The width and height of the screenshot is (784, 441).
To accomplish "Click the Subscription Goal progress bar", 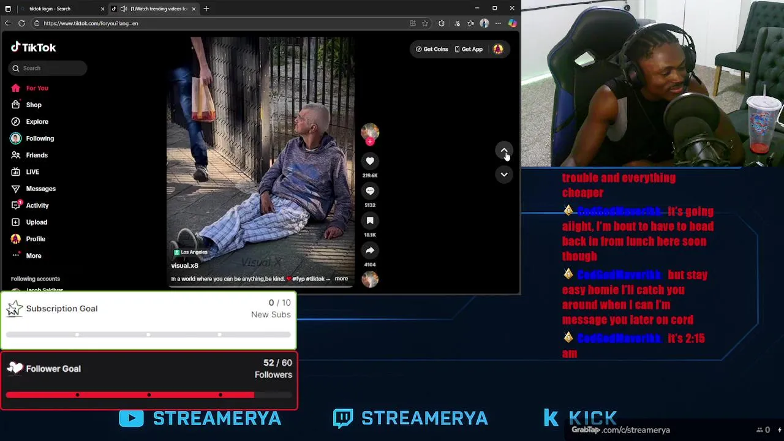I will tap(148, 335).
